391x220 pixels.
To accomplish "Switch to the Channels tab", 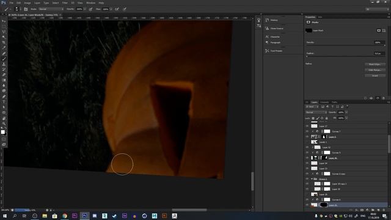I will click(324, 102).
